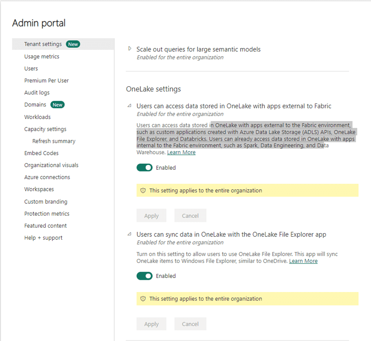
Task: Collapse the external apps access setting
Action: pos(130,106)
